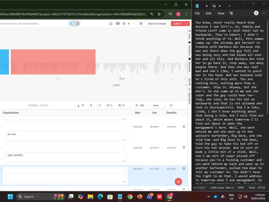This screenshot has height=202, width=269.
Task: Click the active stage tag icon at top
Action: tap(74, 23)
